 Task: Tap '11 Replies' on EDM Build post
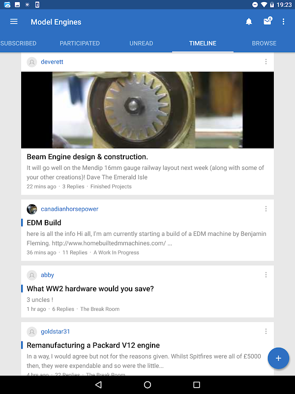click(x=75, y=253)
